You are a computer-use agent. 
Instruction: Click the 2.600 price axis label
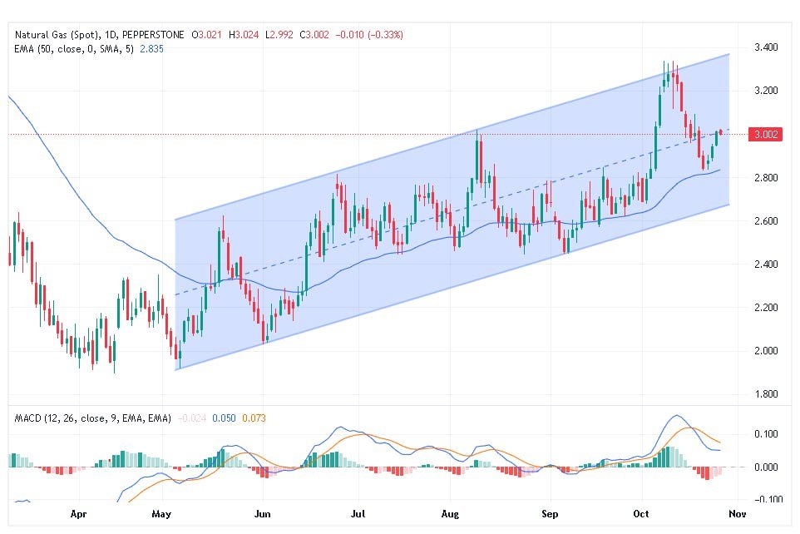pyautogui.click(x=766, y=221)
